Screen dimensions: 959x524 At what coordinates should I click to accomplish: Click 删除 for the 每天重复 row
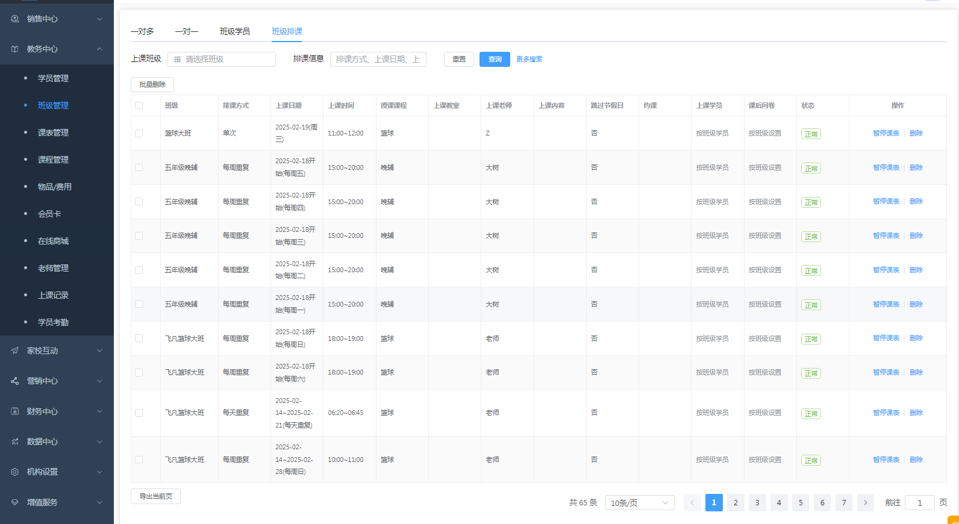pos(916,413)
